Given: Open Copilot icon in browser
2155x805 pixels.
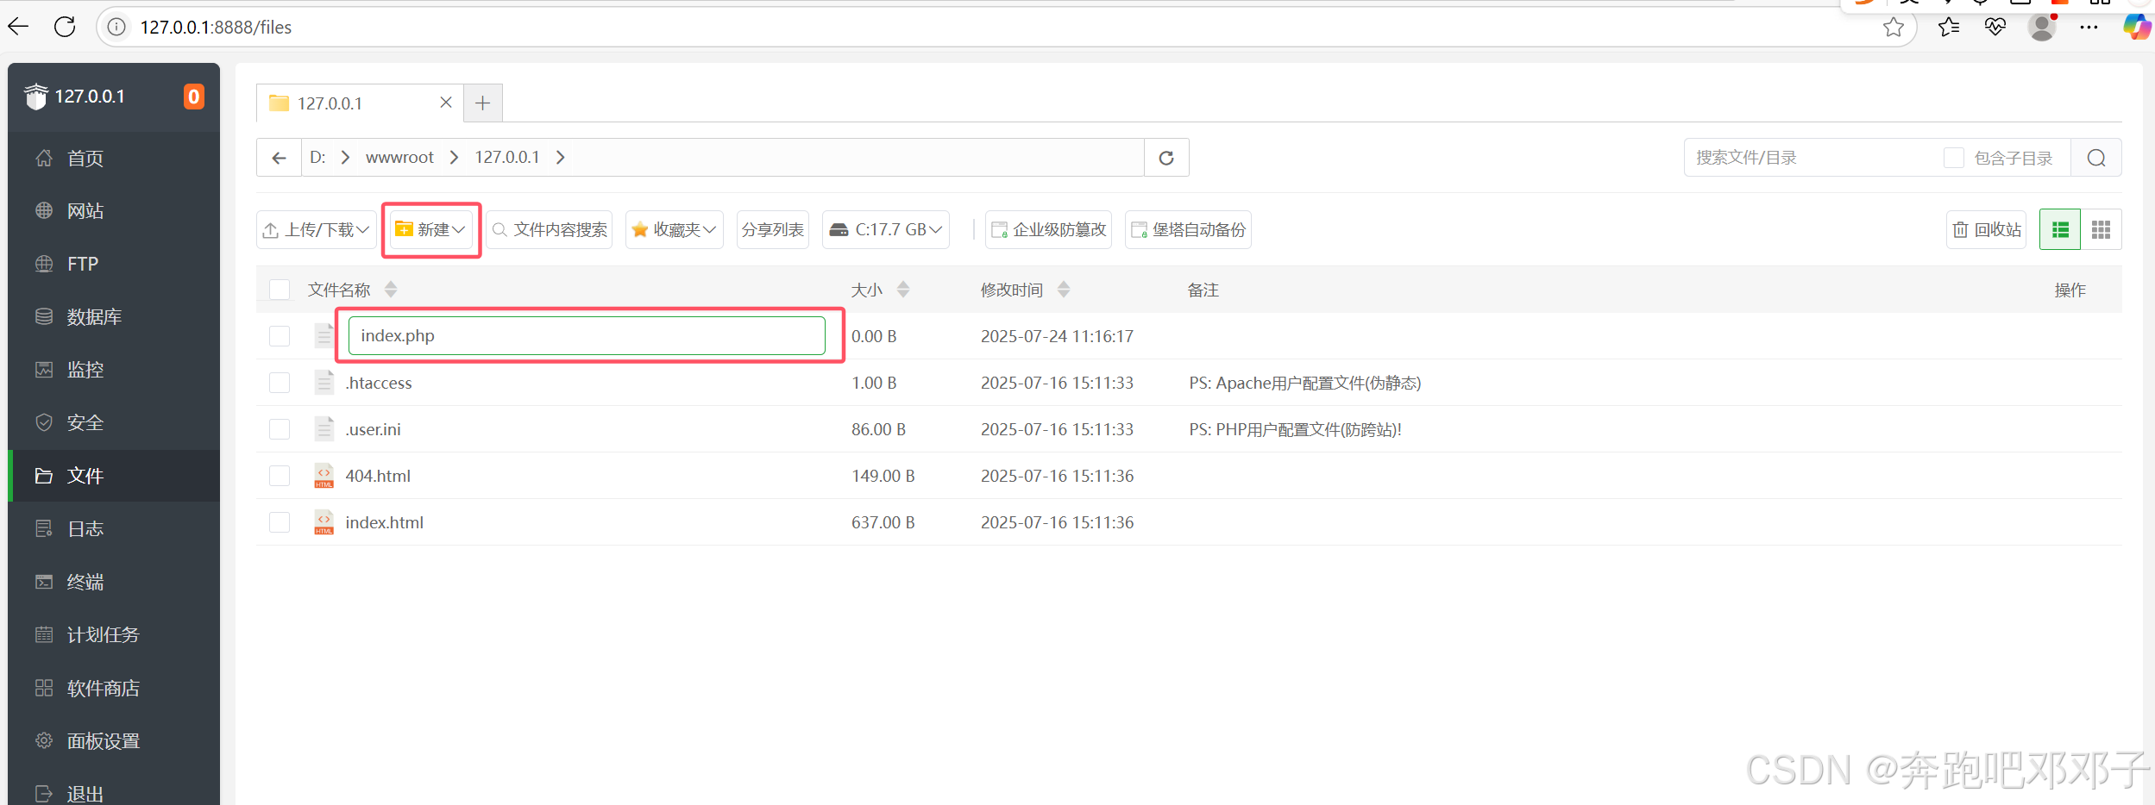Looking at the screenshot, I should (x=2137, y=28).
